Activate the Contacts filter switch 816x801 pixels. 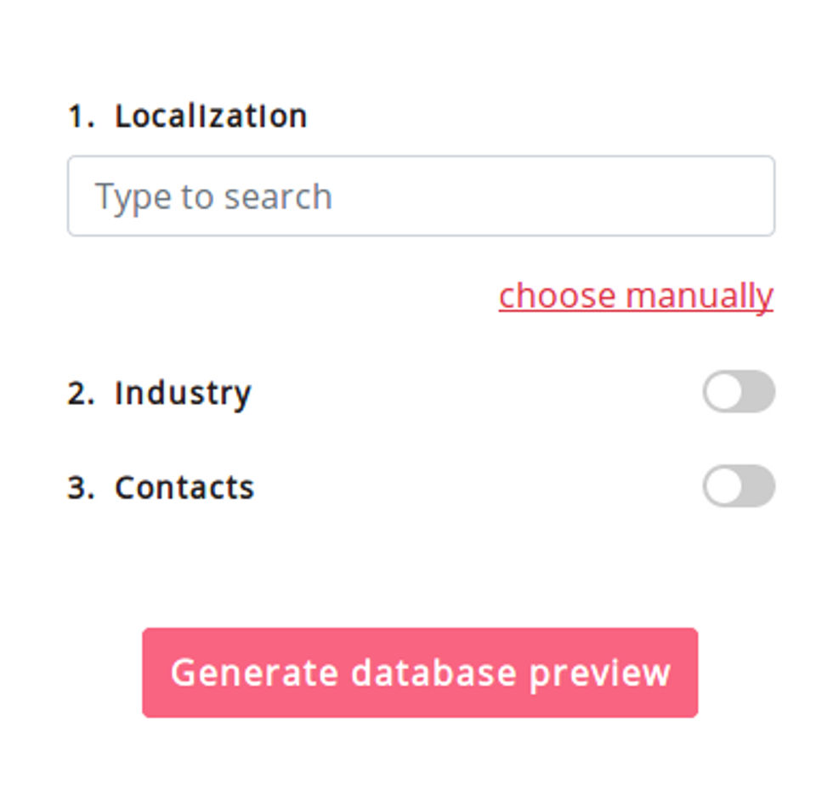coord(738,486)
